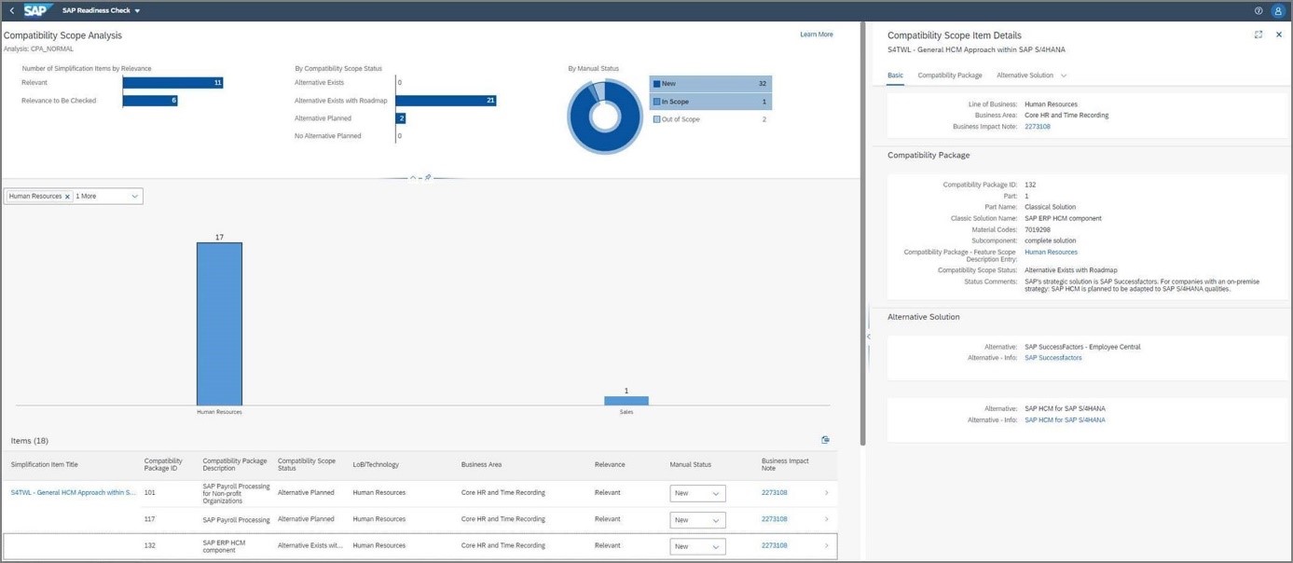Open the help question mark icon
This screenshot has height=563, width=1293.
(x=1258, y=10)
